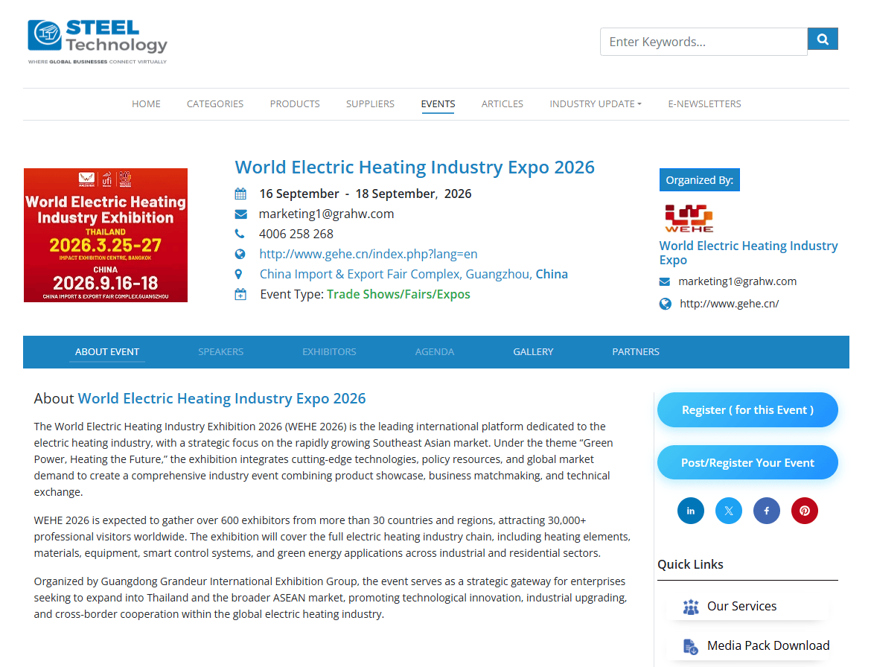The width and height of the screenshot is (871, 667).
Task: Share event on Pinterest
Action: [x=804, y=511]
